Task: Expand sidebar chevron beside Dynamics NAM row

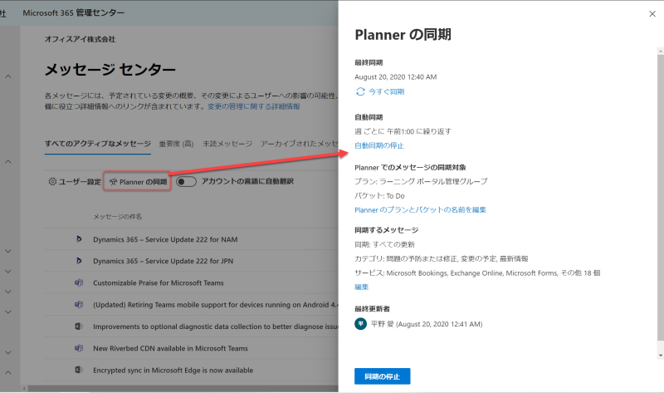Action: [x=8, y=251]
